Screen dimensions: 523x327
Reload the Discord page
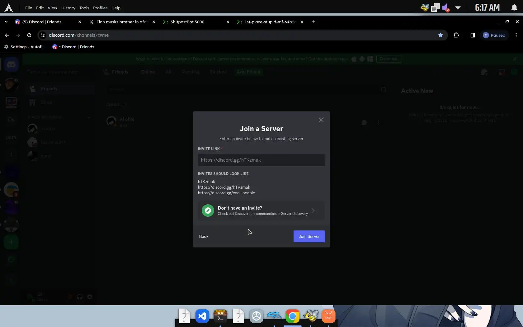(29, 35)
